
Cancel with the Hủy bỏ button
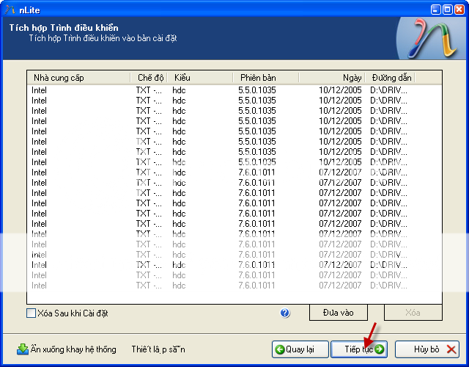click(x=427, y=349)
